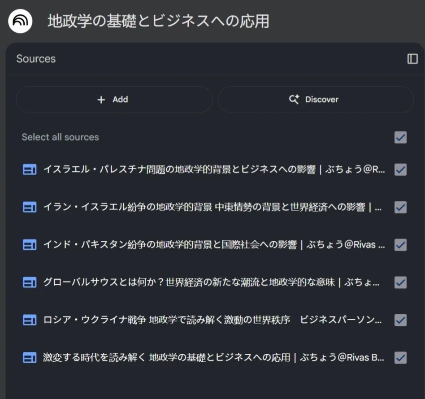Collapse the Sources panel with the sidebar icon
This screenshot has width=425, height=399.
pos(412,59)
